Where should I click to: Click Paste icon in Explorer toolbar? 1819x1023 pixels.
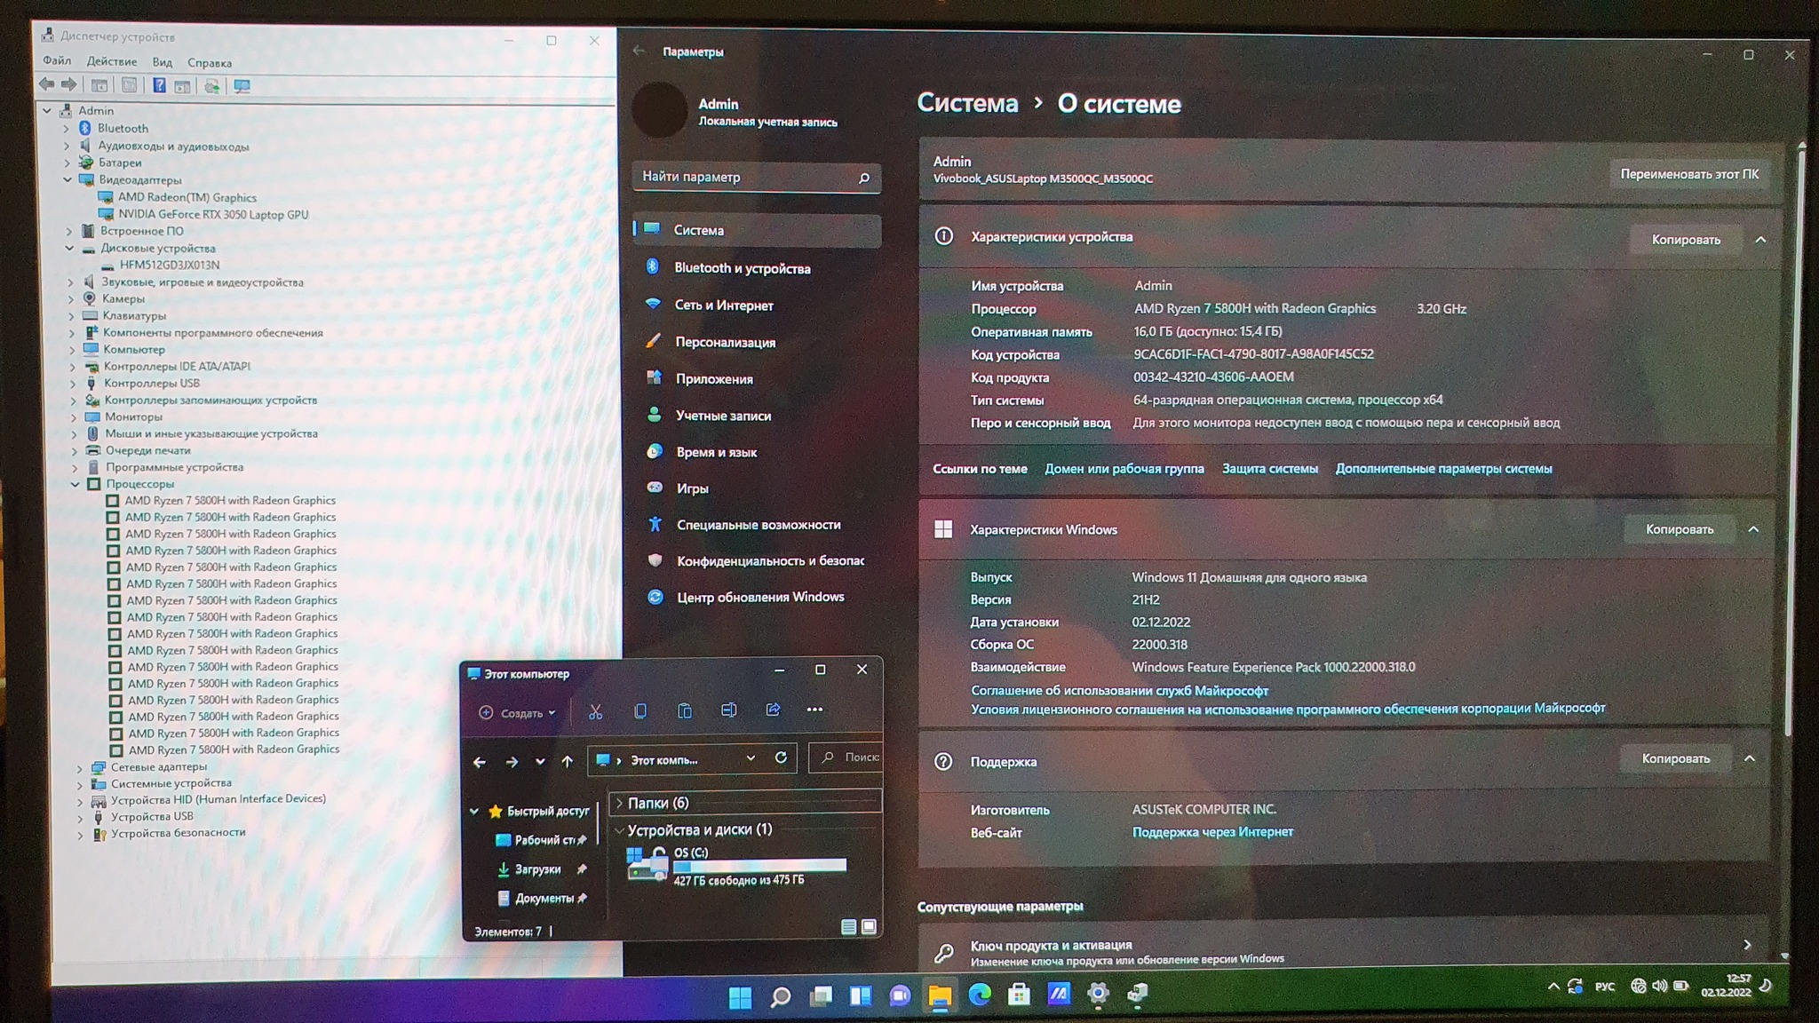[685, 710]
